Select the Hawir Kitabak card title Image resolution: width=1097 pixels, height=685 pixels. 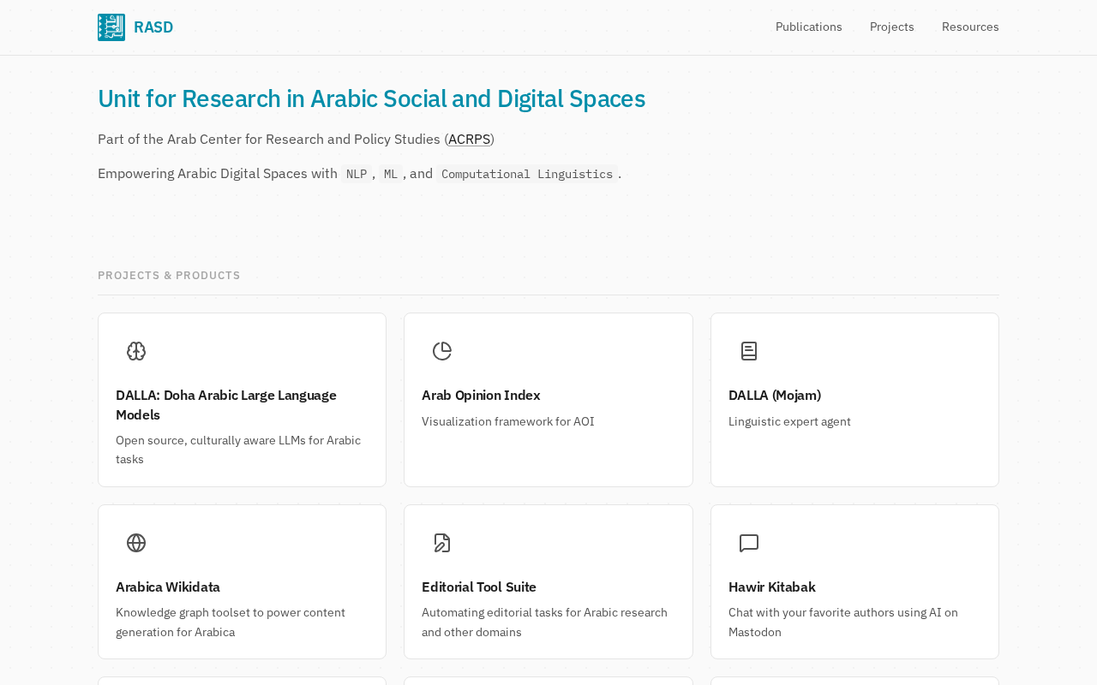click(771, 587)
